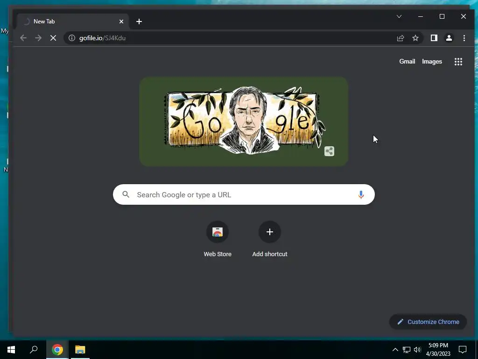Click the Customize Chrome button
This screenshot has height=359, width=478.
(428, 322)
